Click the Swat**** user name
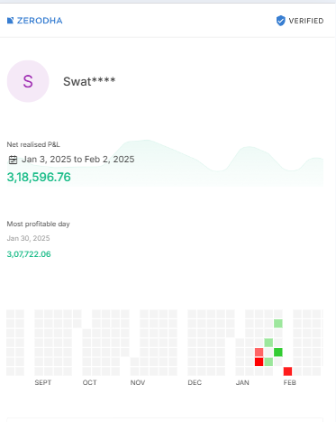 point(89,81)
